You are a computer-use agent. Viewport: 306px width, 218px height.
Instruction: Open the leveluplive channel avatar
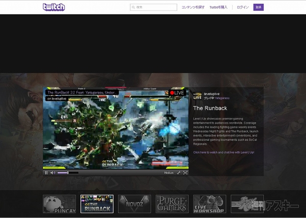197,96
